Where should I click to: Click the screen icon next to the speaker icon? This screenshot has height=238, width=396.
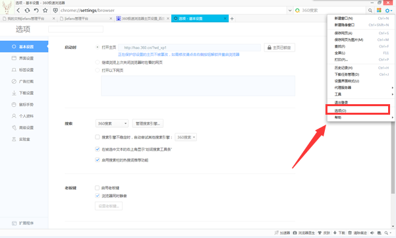pyautogui.click(x=379, y=233)
